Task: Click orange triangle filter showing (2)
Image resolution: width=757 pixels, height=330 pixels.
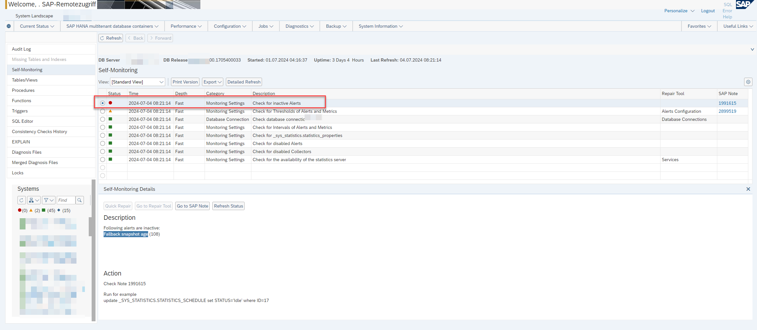Action: (31, 210)
